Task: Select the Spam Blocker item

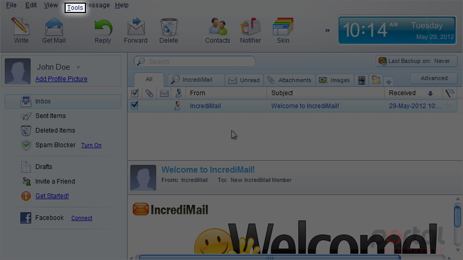Action: click(x=56, y=145)
